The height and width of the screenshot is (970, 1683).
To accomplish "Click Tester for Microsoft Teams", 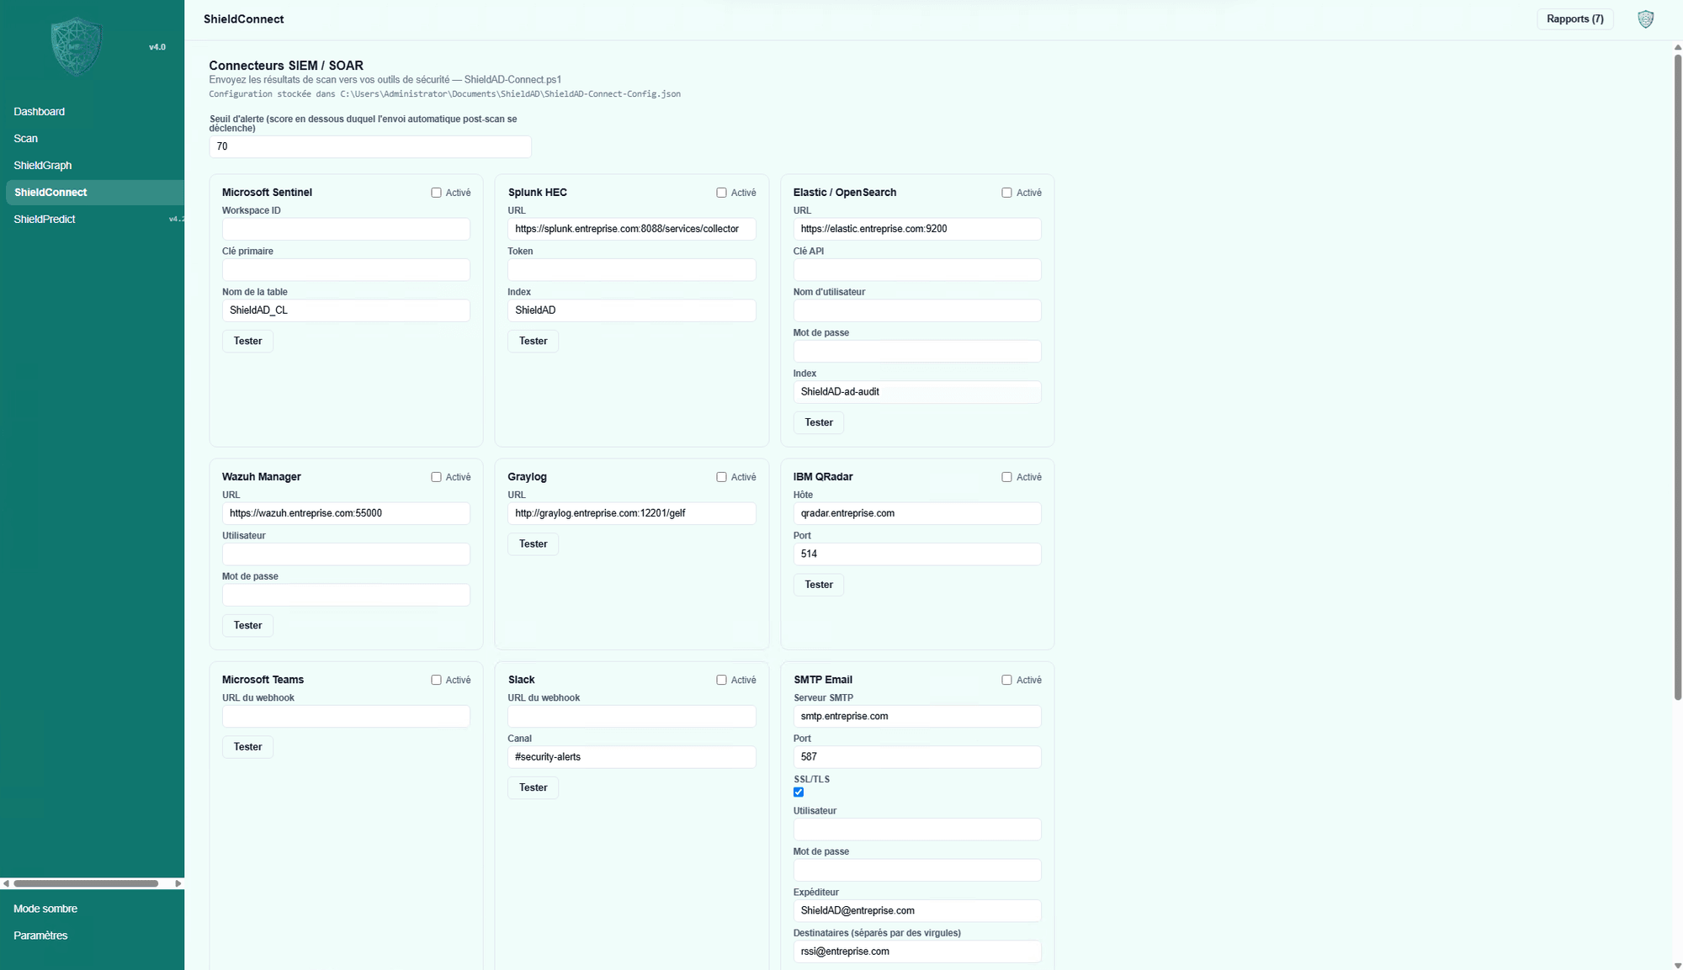I will coord(247,747).
